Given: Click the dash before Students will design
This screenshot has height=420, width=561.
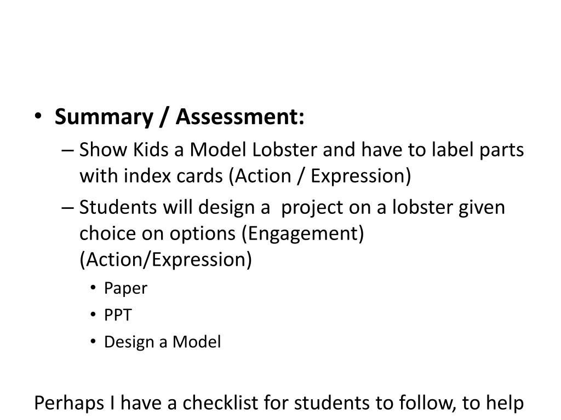Looking at the screenshot, I should click(67, 208).
